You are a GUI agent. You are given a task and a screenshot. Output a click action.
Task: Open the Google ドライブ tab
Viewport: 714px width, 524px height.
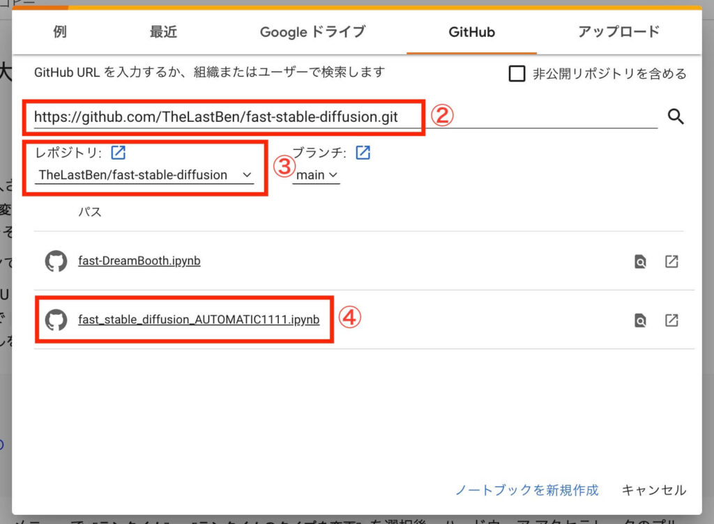pos(312,32)
